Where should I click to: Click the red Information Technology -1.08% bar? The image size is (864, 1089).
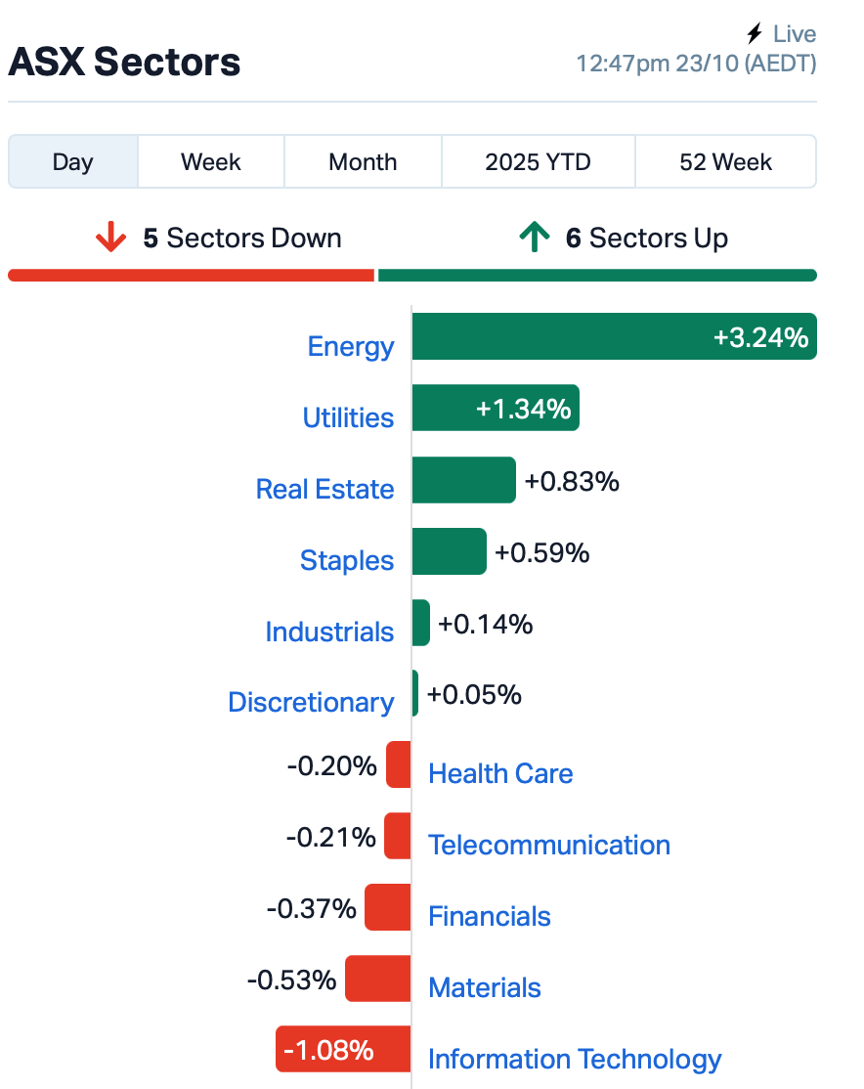click(342, 1050)
